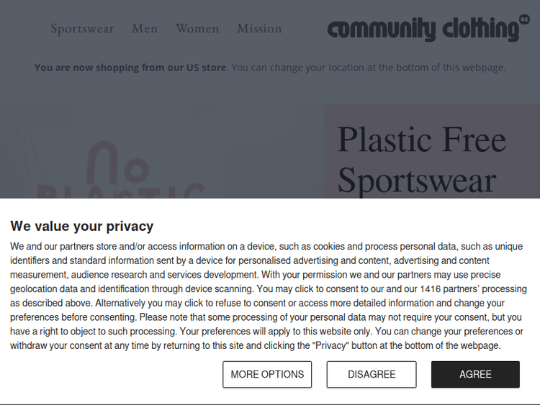
Task: Click the 'Plastic Free' hero heading line
Action: (x=422, y=140)
